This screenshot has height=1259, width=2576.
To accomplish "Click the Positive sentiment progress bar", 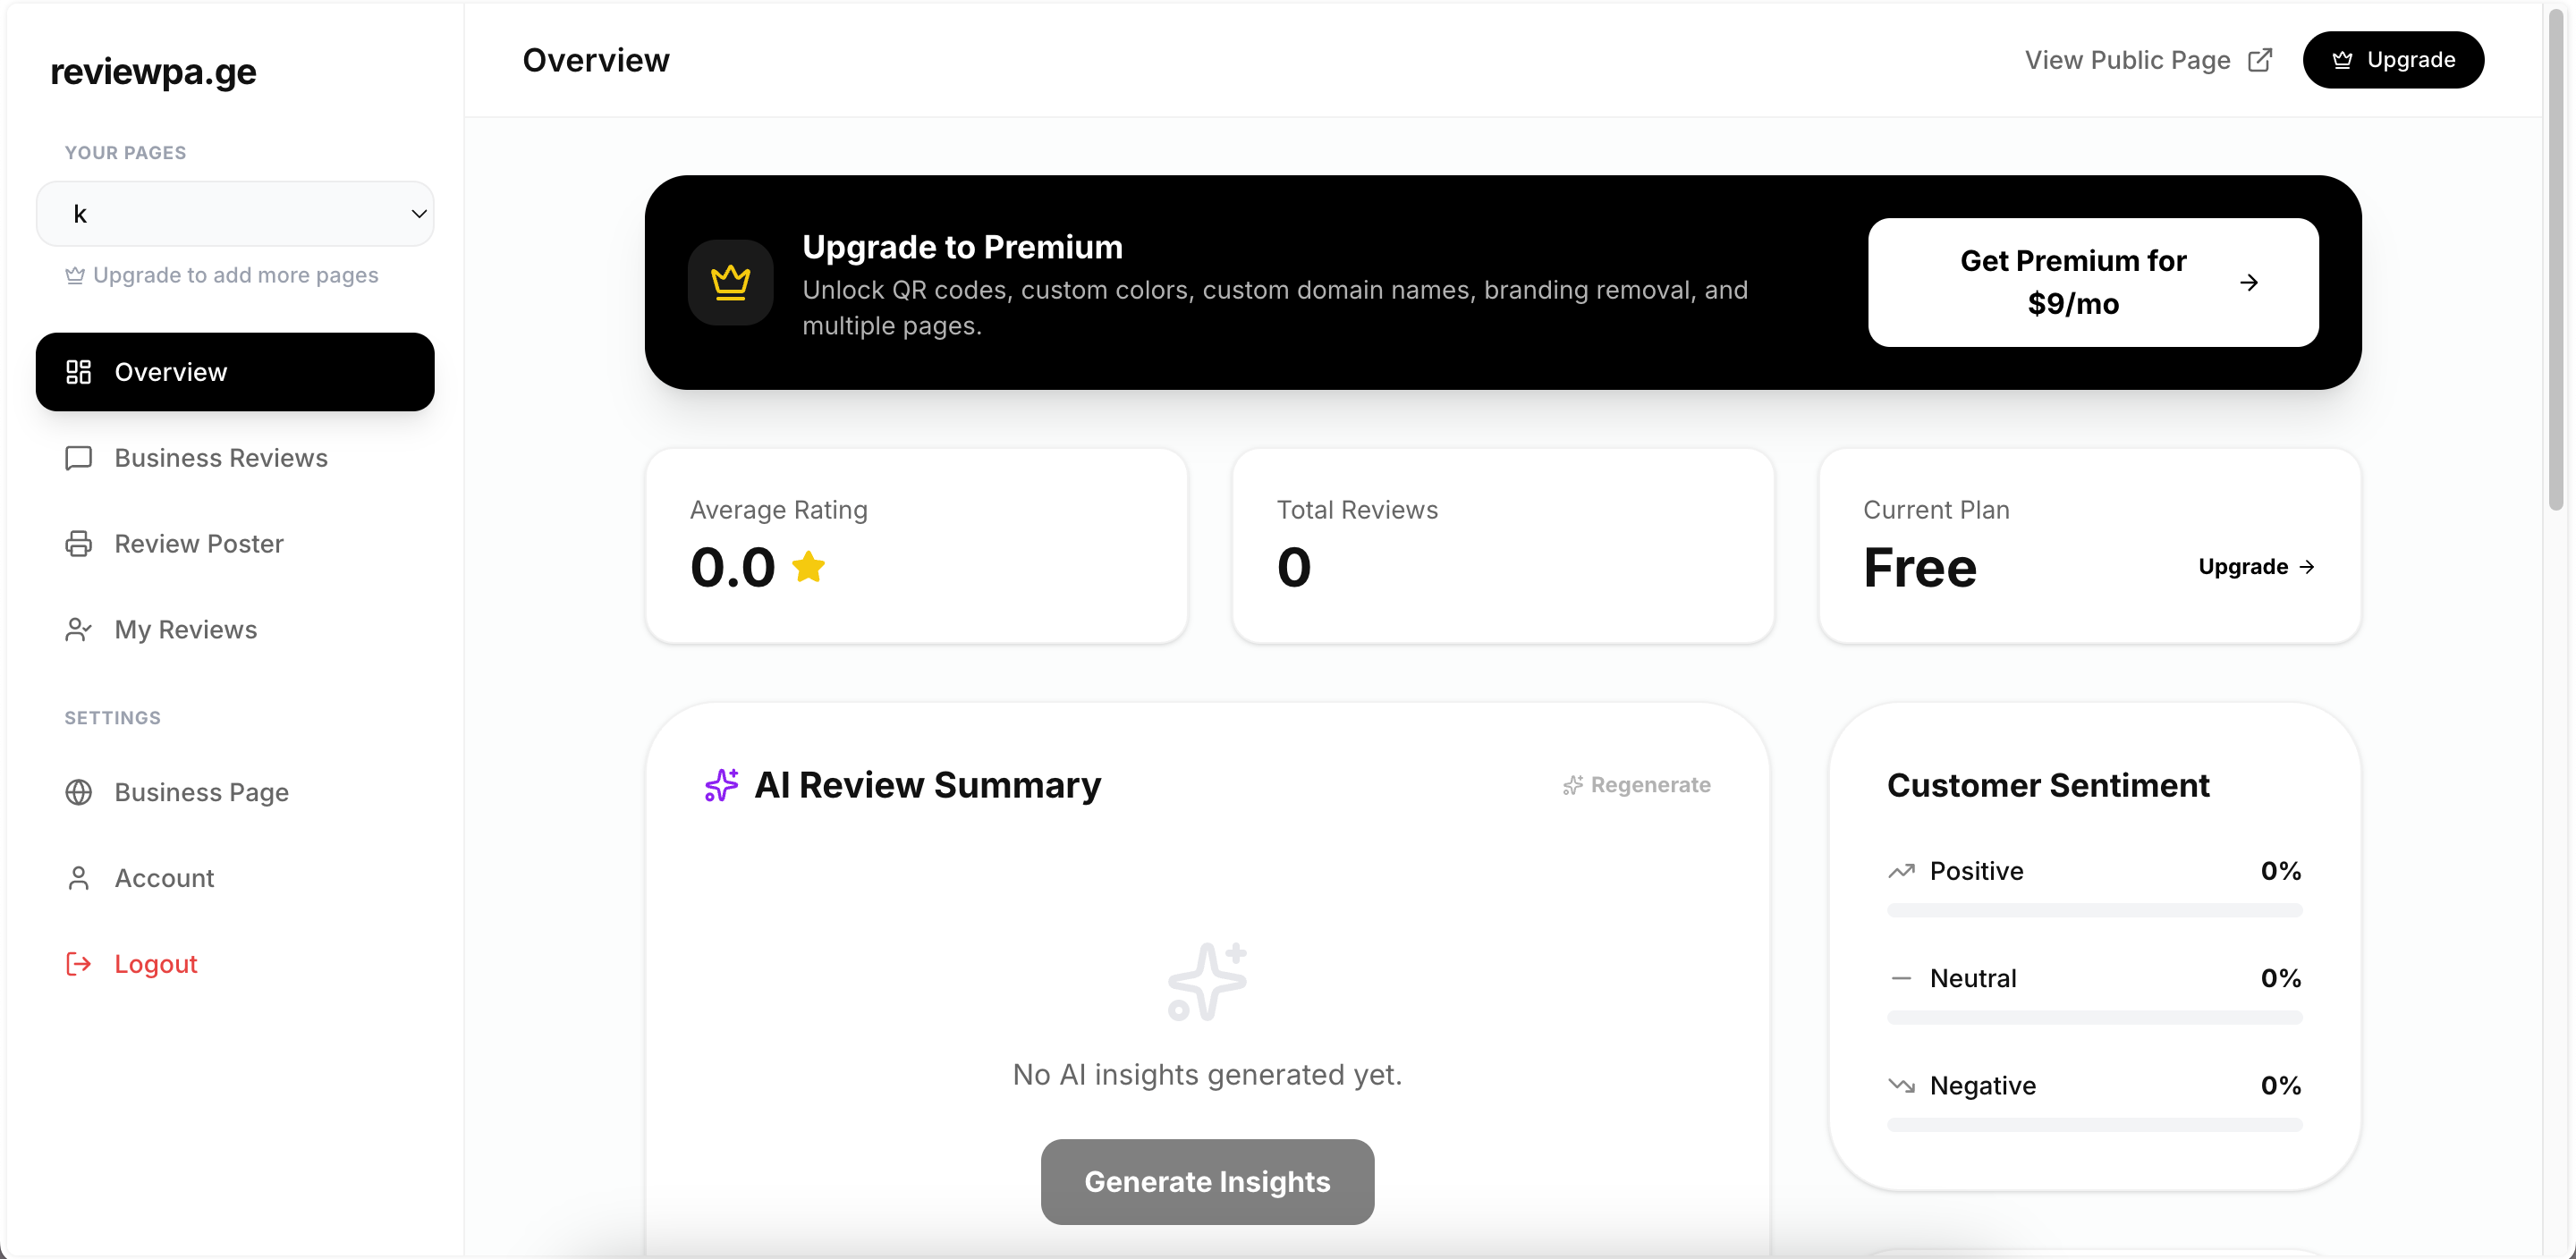I will click(x=2094, y=910).
